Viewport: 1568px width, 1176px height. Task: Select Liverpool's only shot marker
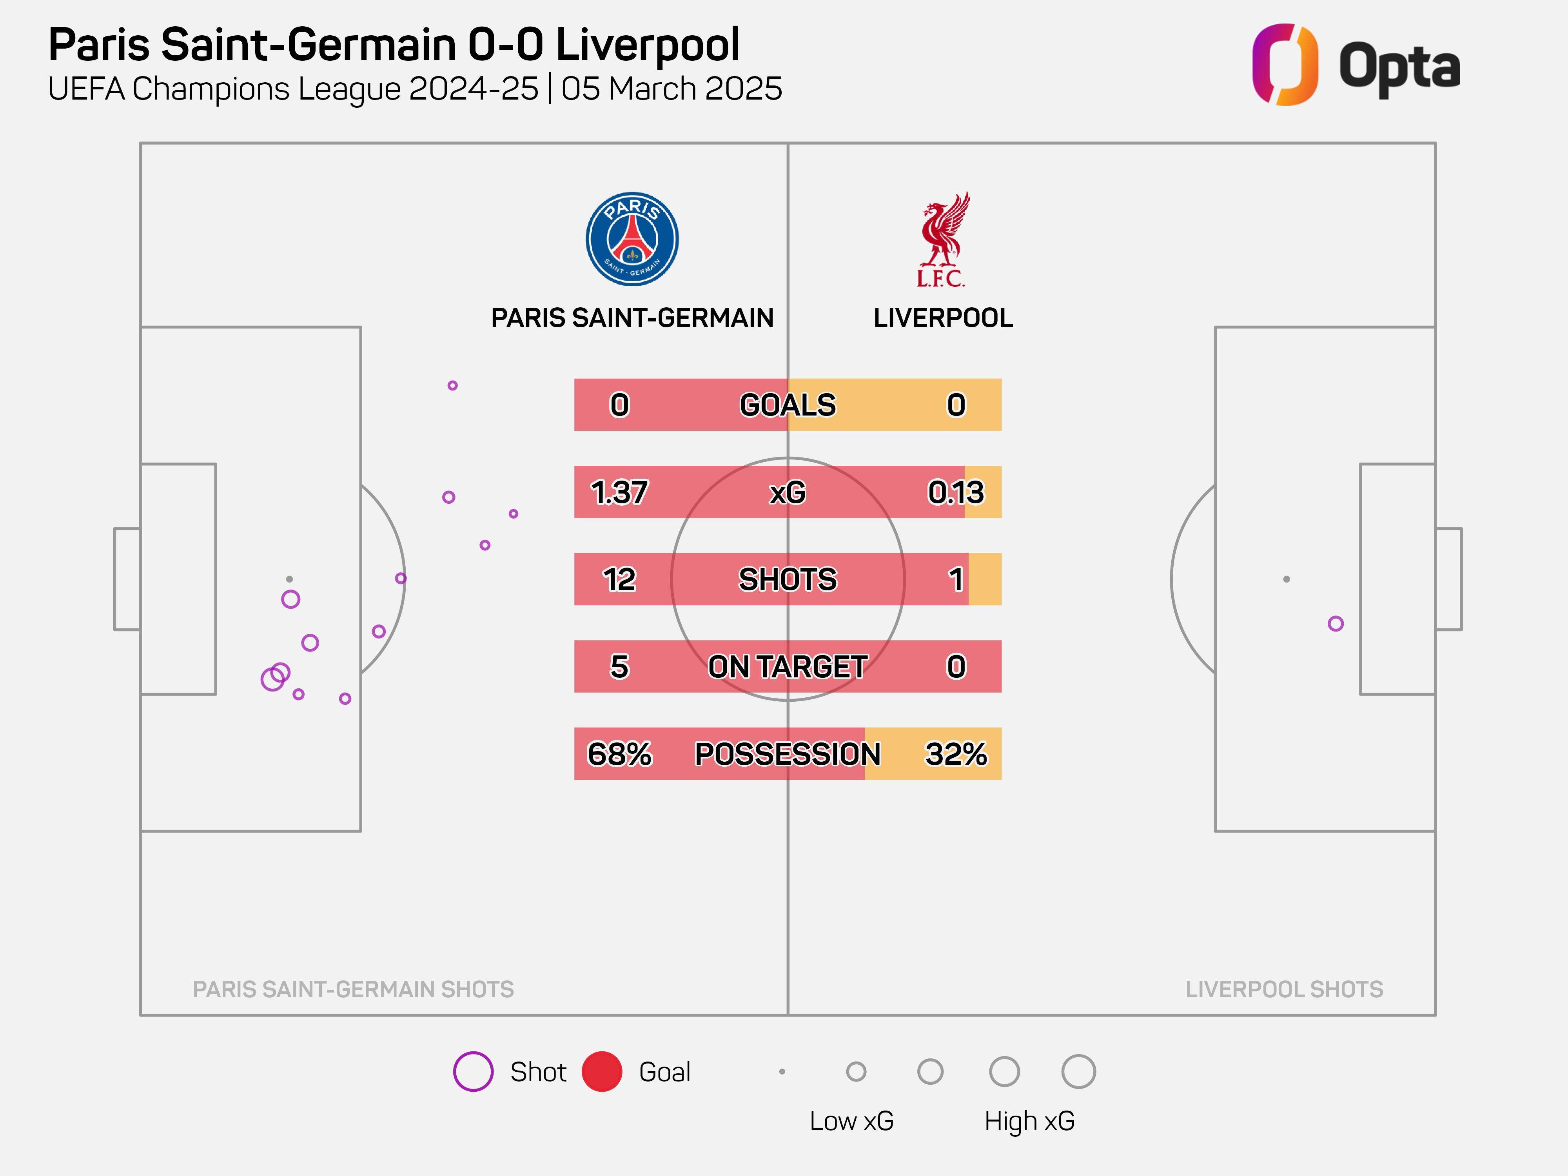point(1336,624)
